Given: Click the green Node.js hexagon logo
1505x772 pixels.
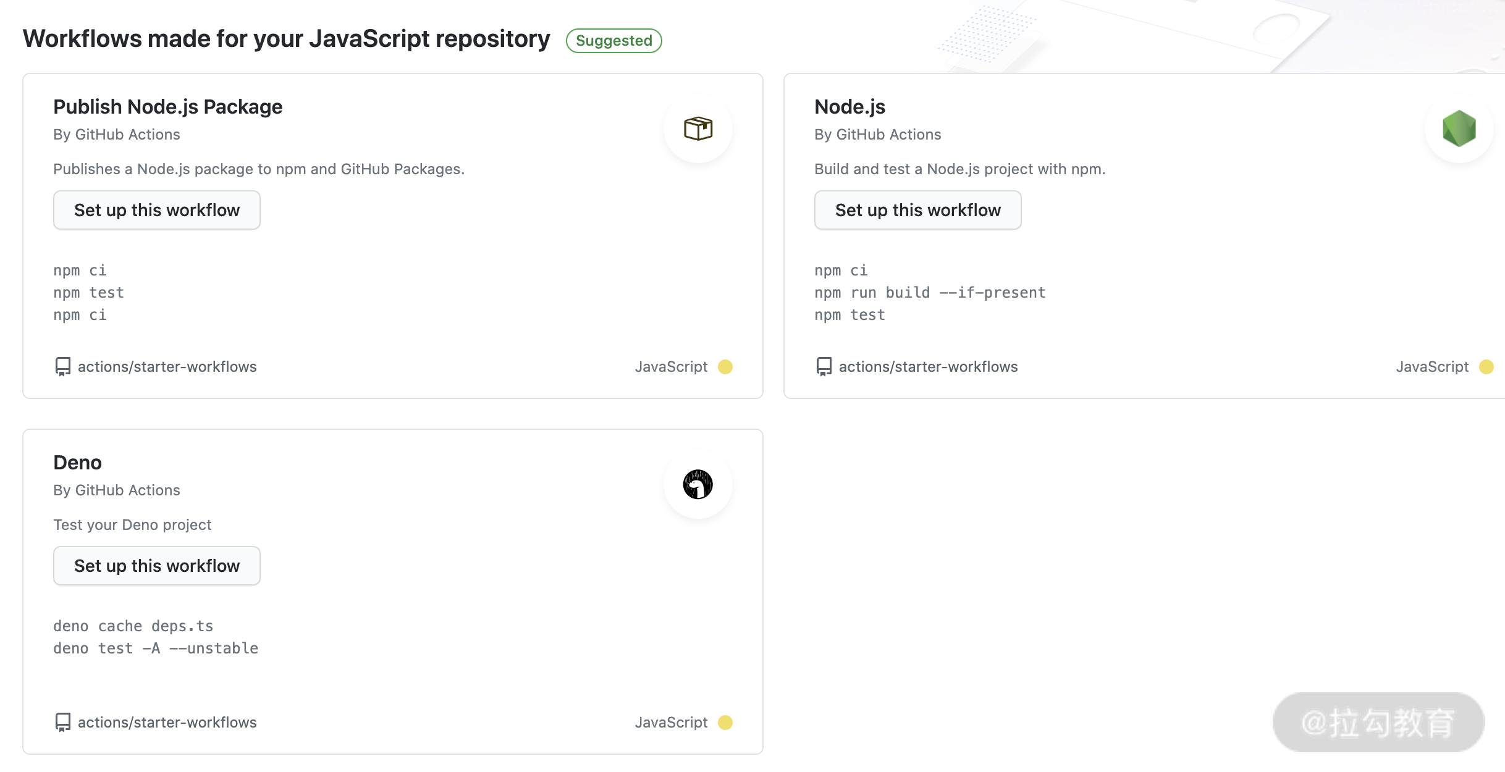Looking at the screenshot, I should [x=1459, y=128].
